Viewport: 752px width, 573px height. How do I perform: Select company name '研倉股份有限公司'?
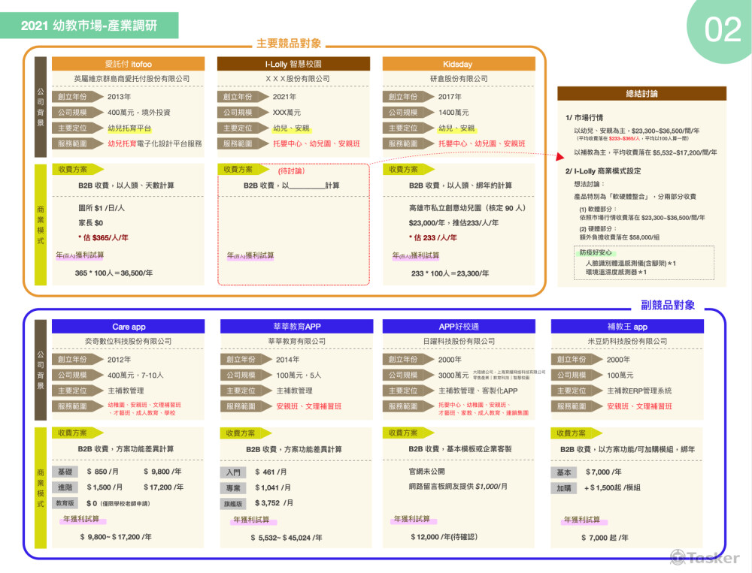[x=459, y=79]
